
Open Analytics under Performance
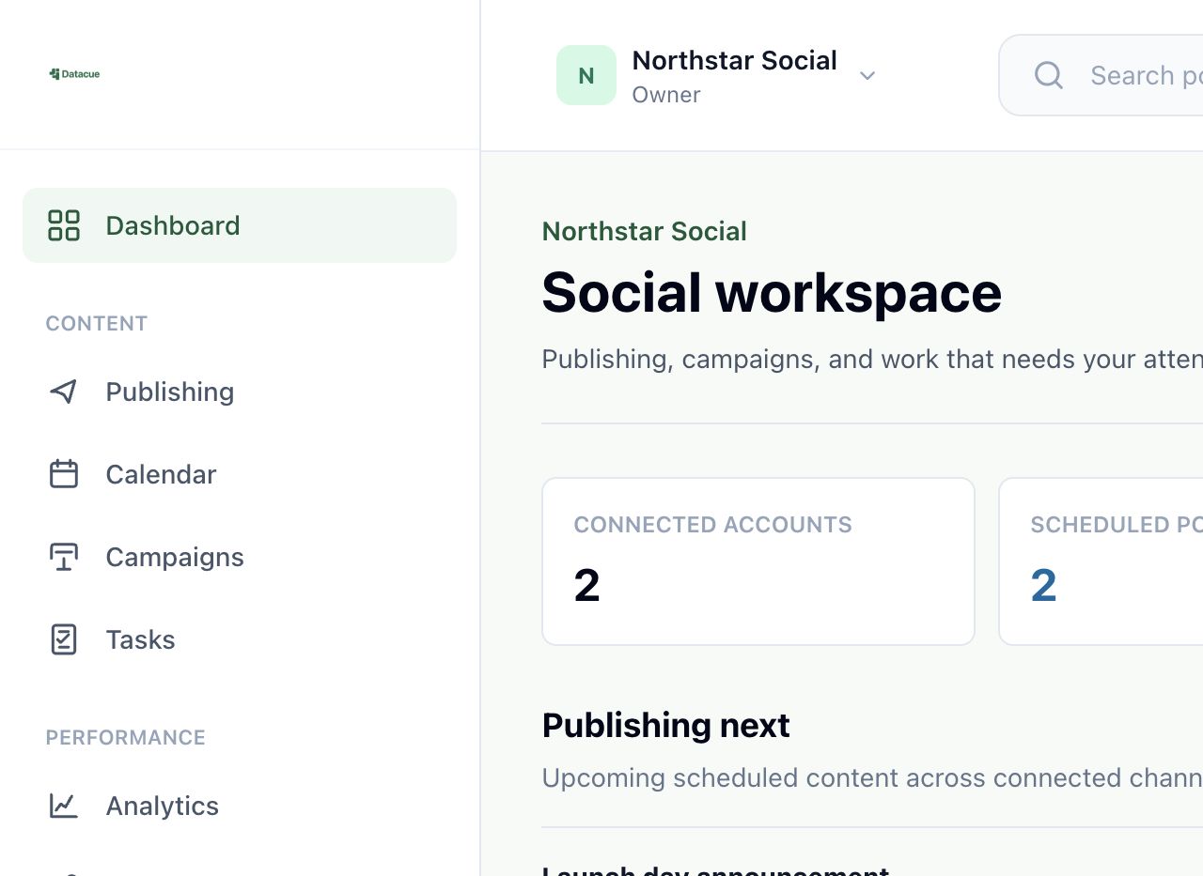[x=240, y=806]
